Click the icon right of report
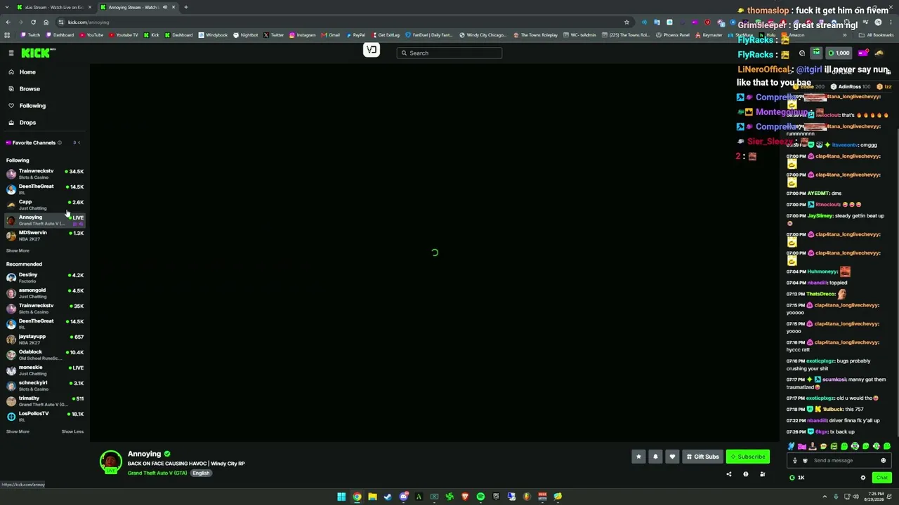This screenshot has height=505, width=899. point(762,474)
